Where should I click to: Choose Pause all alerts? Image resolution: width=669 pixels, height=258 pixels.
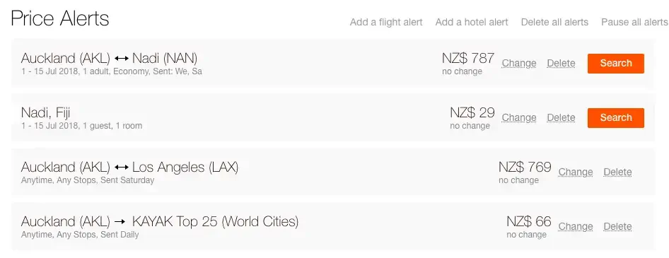(x=635, y=22)
